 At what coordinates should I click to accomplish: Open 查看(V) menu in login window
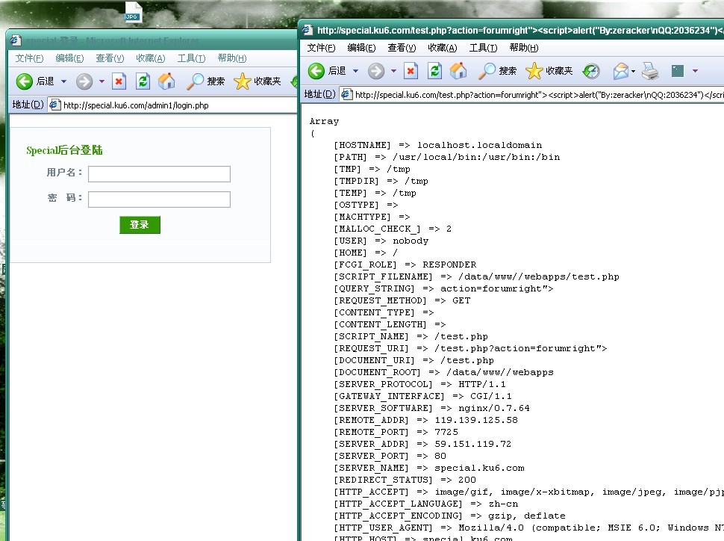pos(110,58)
